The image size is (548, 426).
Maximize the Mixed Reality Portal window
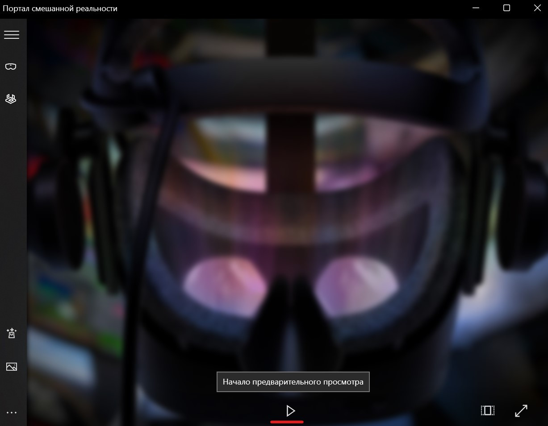click(506, 8)
